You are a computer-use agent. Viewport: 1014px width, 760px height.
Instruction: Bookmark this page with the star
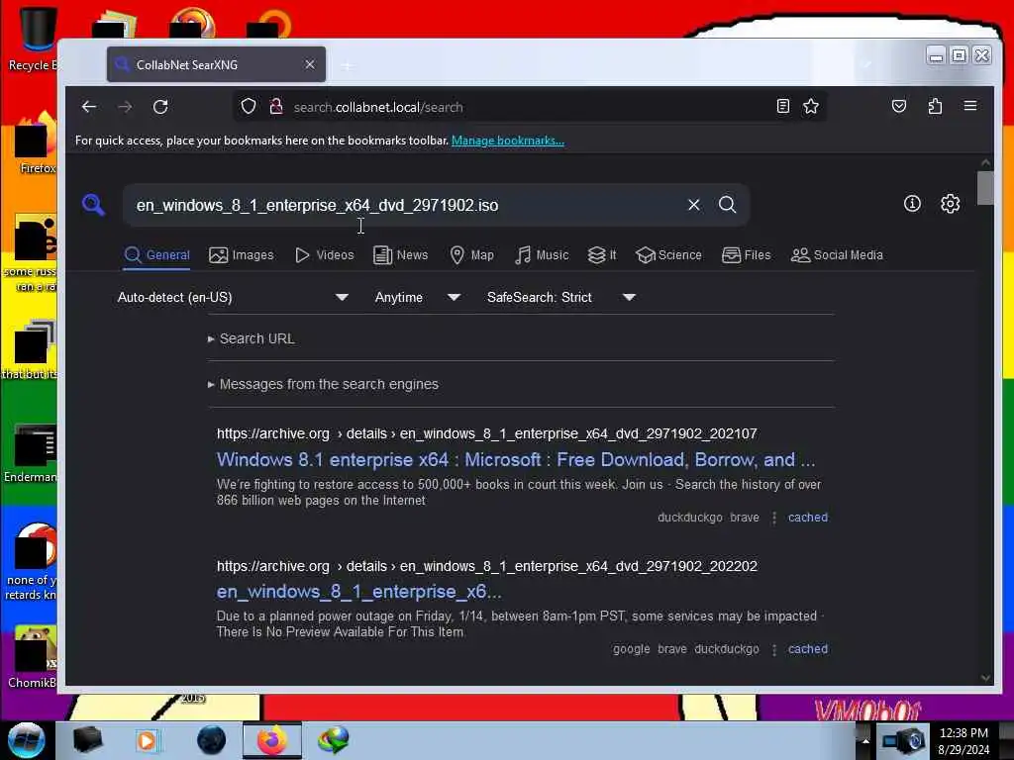[811, 107]
